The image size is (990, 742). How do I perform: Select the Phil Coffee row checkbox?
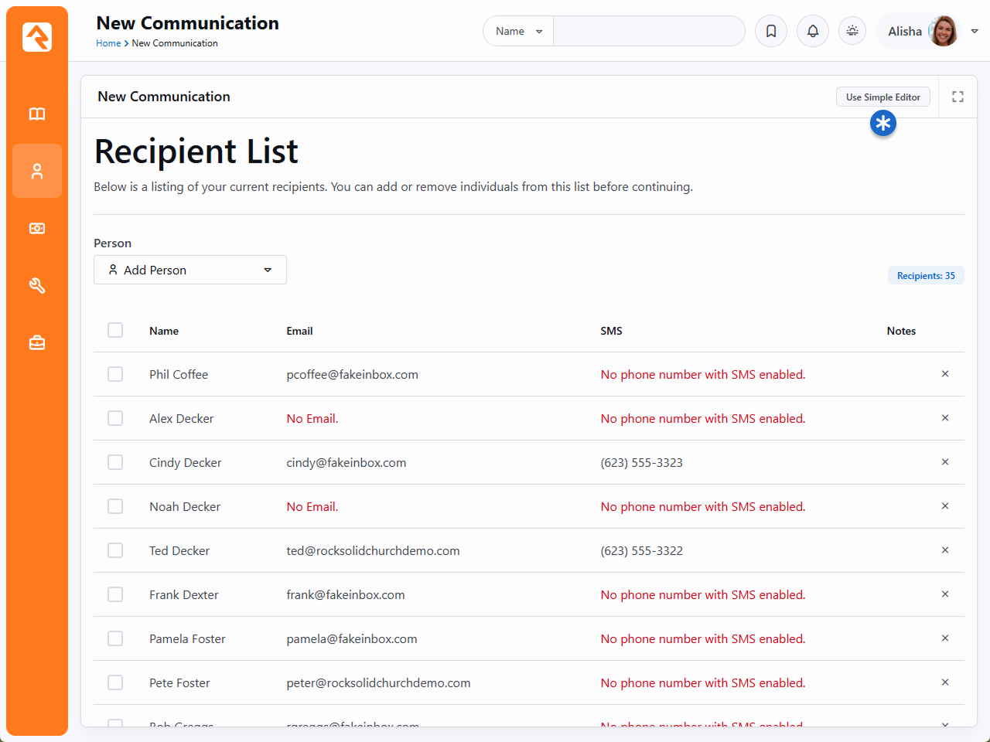(x=115, y=374)
